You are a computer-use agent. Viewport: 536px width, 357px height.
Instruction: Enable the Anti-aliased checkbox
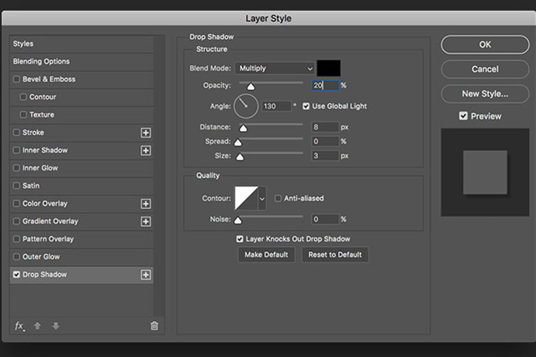(x=278, y=198)
